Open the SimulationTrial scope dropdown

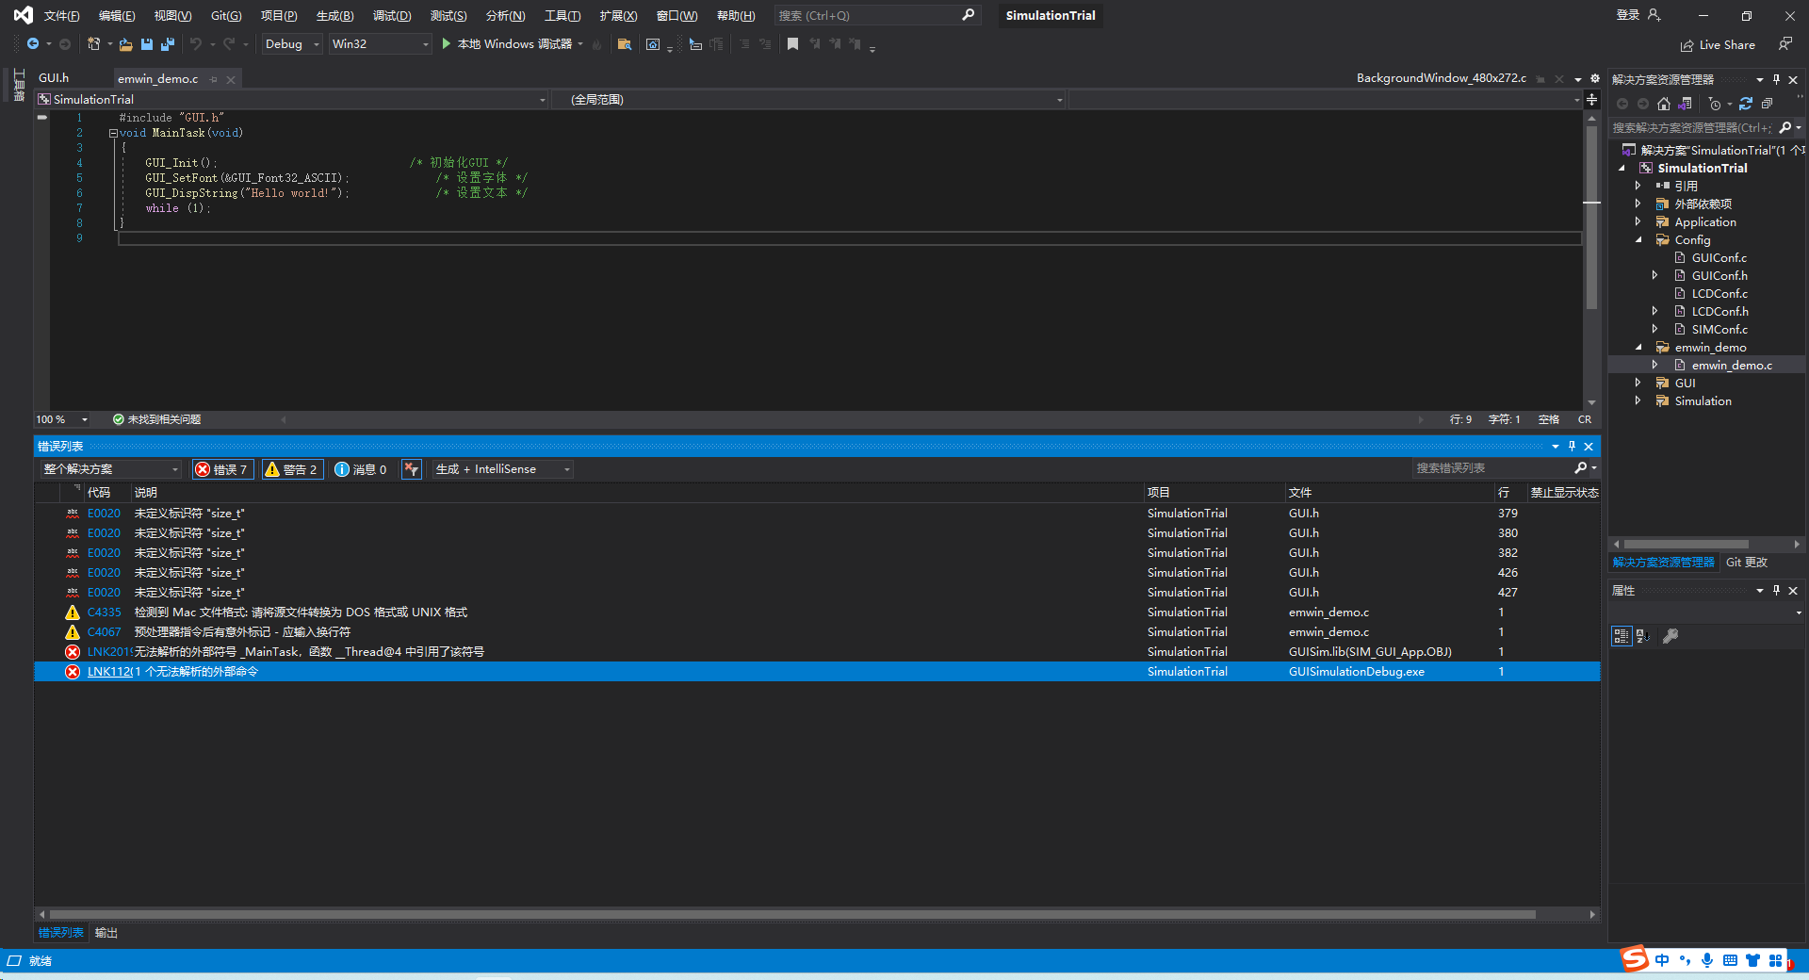click(291, 99)
